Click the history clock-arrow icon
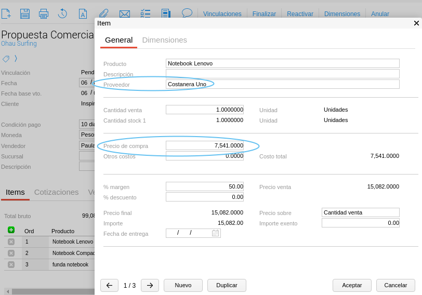The height and width of the screenshot is (295, 422). pos(62,14)
